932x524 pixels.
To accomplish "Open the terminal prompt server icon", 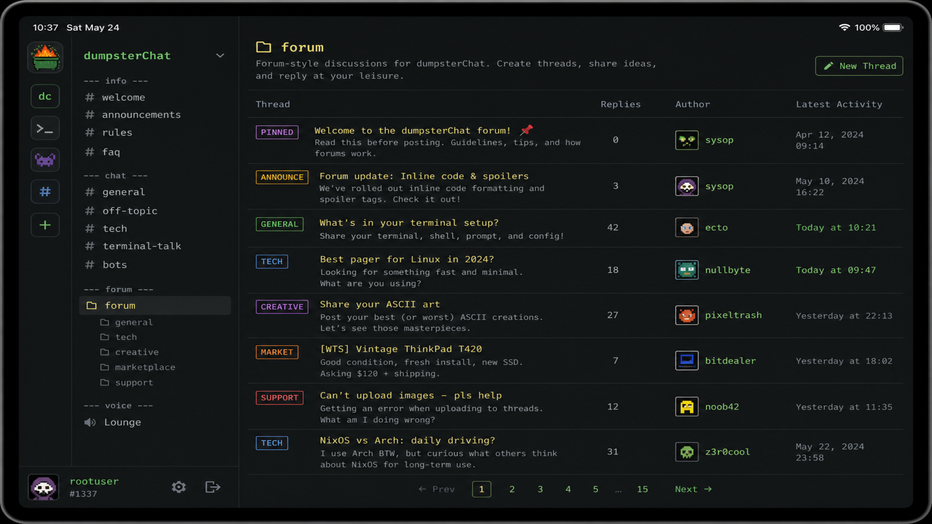I will tap(45, 129).
